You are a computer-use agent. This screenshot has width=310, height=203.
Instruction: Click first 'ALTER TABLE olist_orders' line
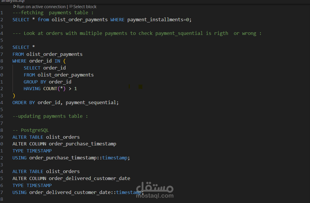[46, 137]
